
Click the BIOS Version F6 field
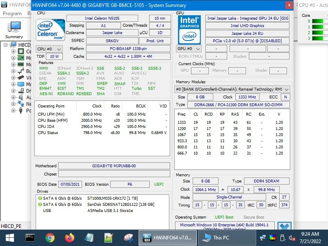130,184
